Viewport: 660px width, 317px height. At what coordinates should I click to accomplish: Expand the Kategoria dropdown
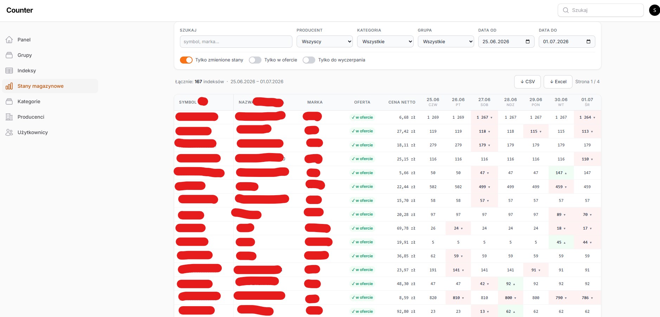tap(385, 41)
